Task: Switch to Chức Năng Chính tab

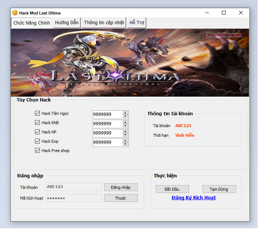Action: [32, 23]
